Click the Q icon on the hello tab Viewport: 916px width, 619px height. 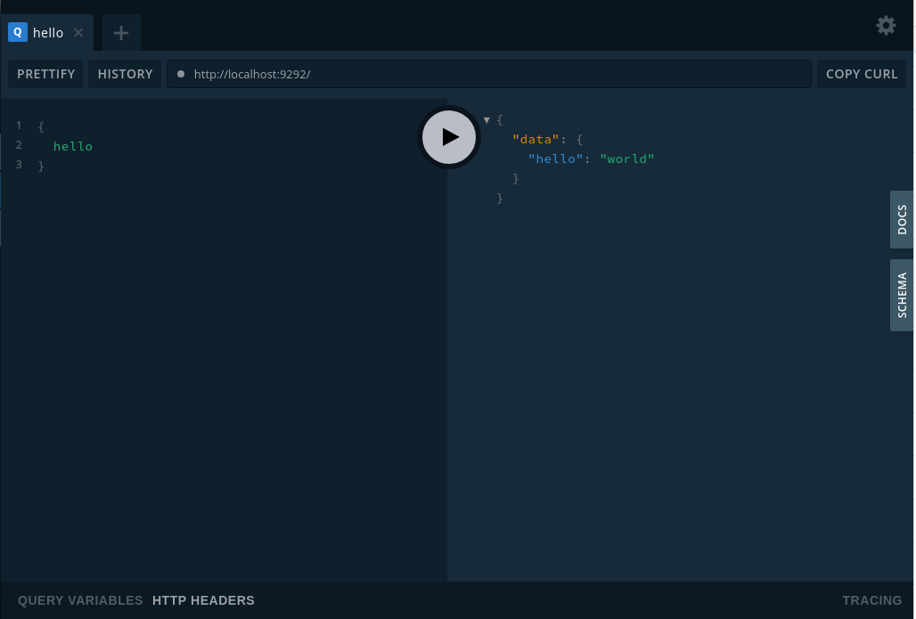[17, 32]
